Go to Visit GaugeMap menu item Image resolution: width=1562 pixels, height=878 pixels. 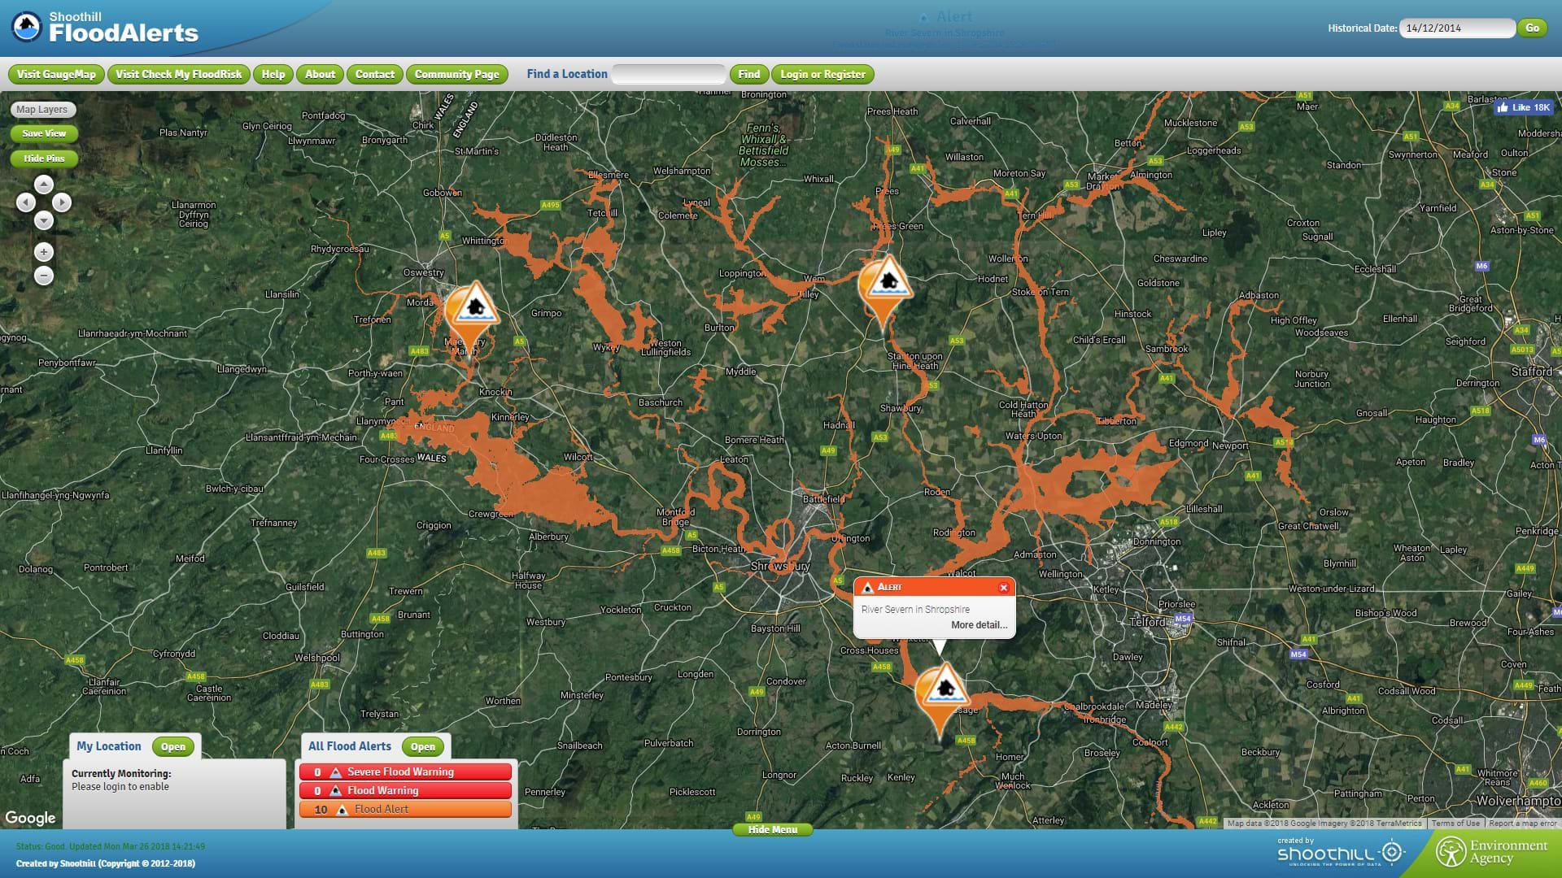[56, 74]
